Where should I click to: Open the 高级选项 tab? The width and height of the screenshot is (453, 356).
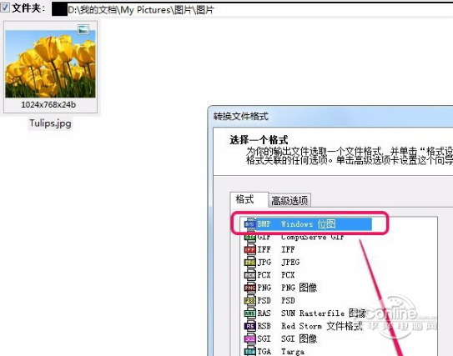[x=289, y=200]
